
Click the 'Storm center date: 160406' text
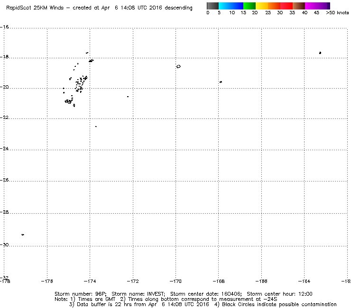click(x=206, y=294)
